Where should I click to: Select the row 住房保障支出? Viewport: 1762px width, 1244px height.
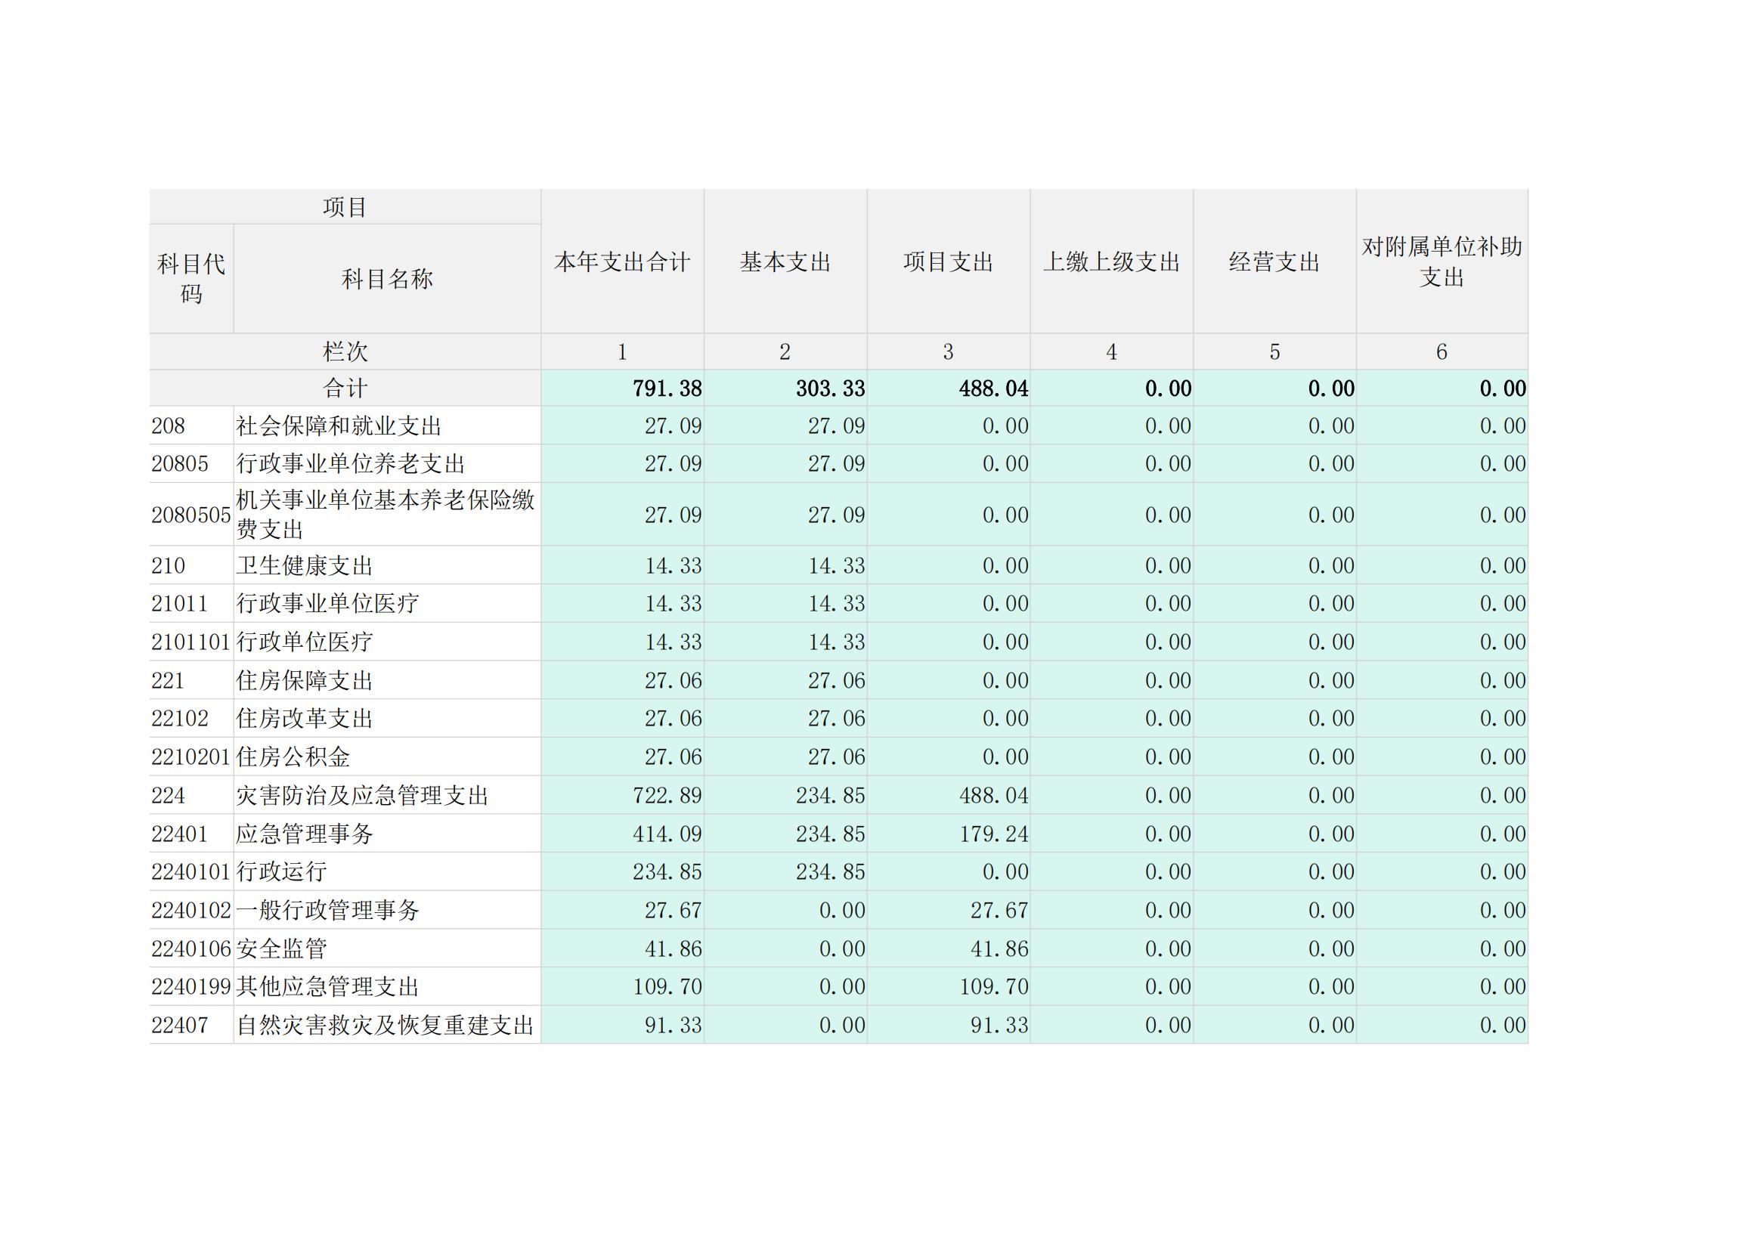pyautogui.click(x=839, y=680)
